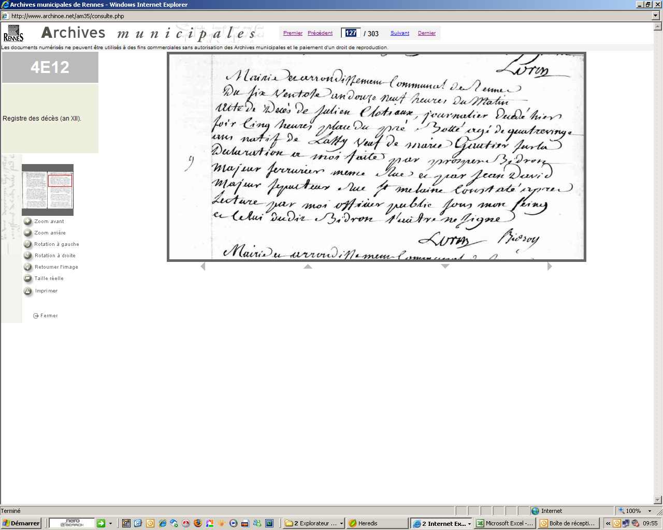This screenshot has height=530, width=663.
Task: Open the address bar dropdown
Action: pyautogui.click(x=656, y=16)
